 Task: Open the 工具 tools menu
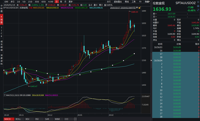coord(134,2)
